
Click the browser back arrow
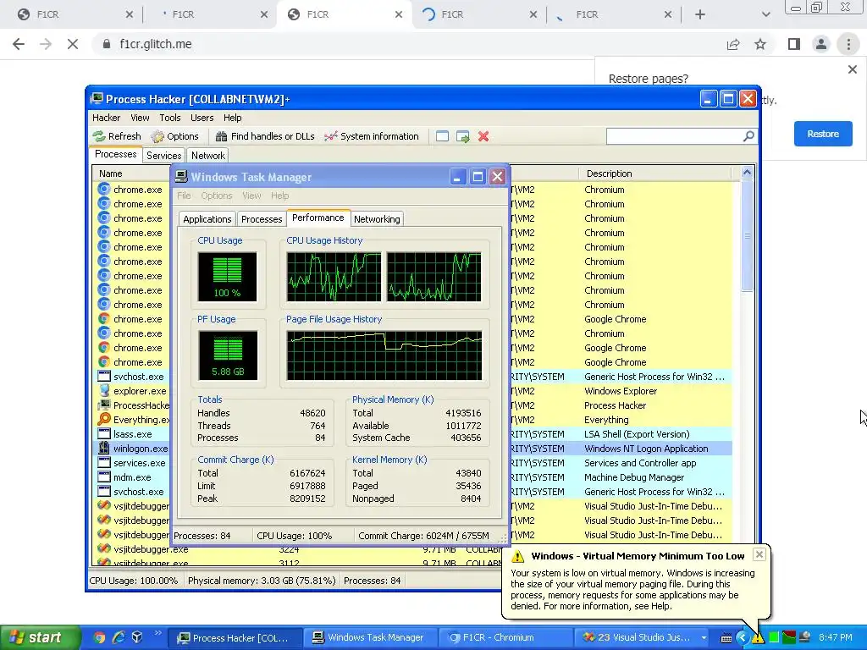tap(19, 44)
